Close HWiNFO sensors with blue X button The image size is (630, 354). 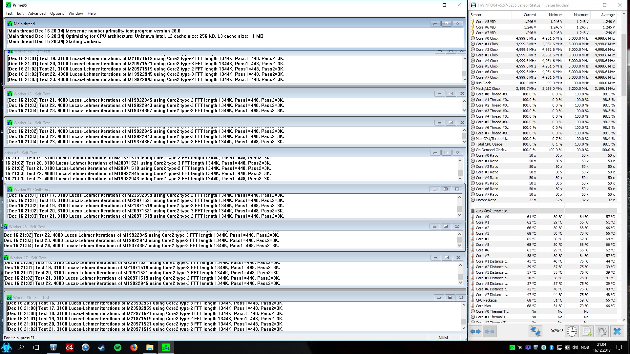(617, 331)
